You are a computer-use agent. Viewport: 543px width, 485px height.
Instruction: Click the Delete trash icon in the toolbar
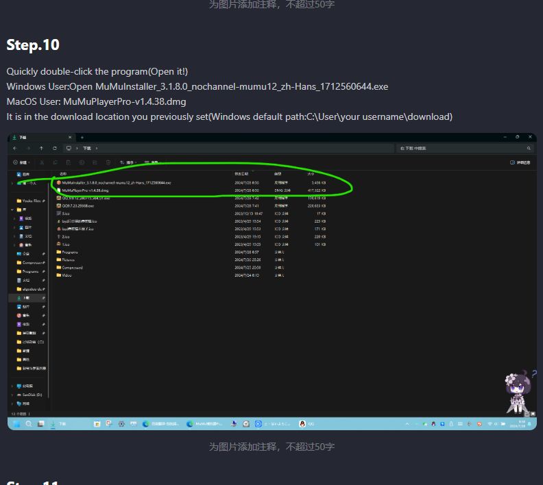click(x=108, y=162)
